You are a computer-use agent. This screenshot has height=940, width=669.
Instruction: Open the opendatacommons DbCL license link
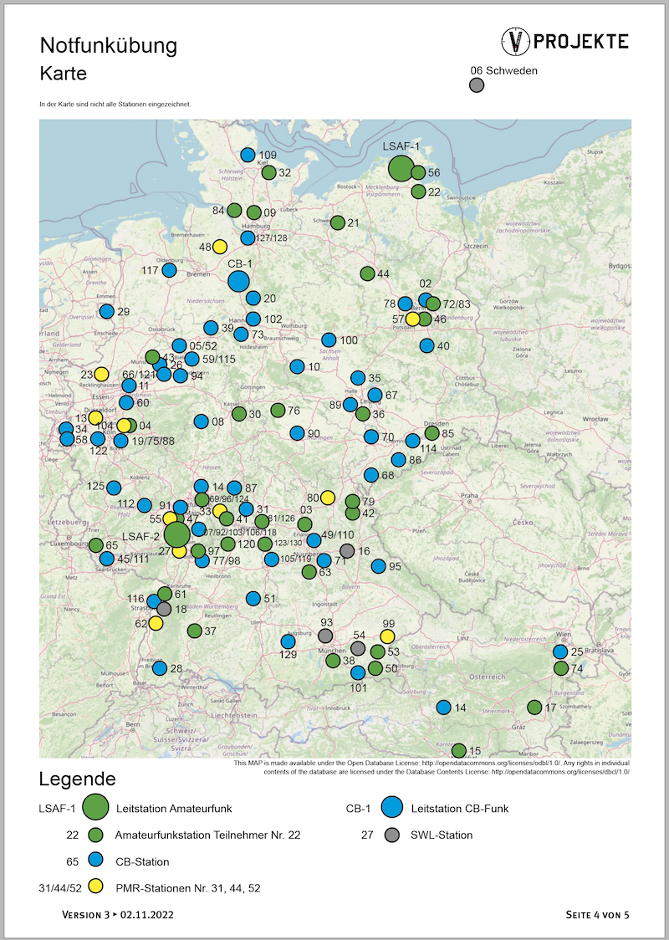559,772
